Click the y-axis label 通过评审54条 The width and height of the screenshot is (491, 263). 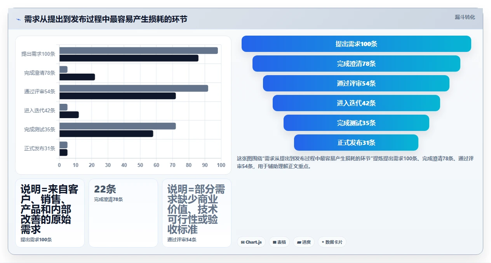pos(40,92)
